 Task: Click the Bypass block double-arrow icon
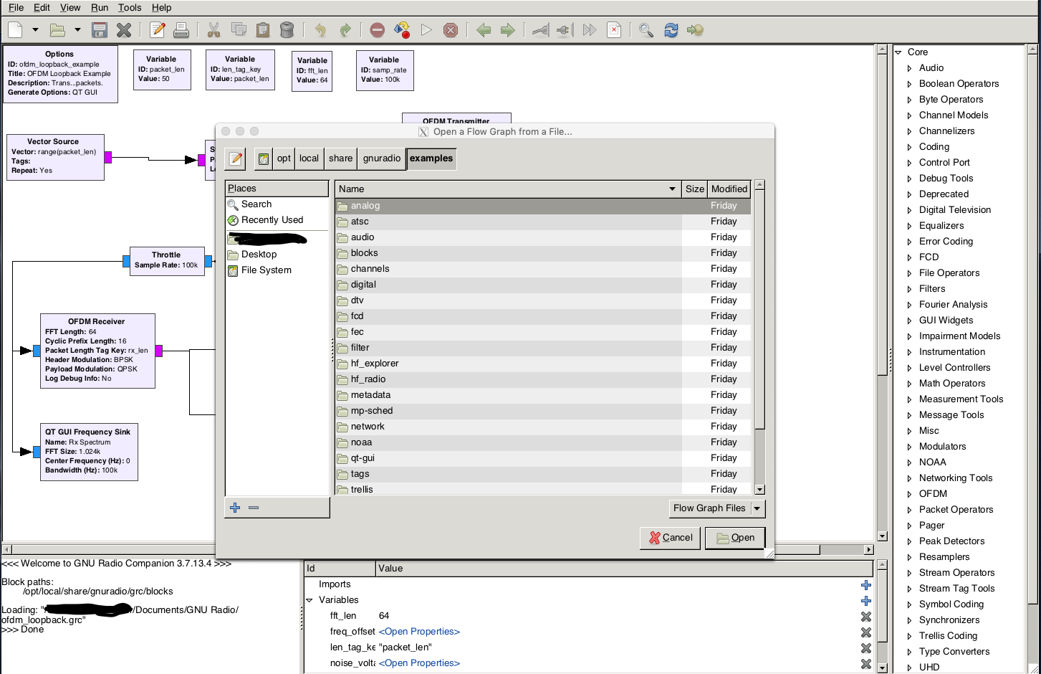(x=590, y=30)
